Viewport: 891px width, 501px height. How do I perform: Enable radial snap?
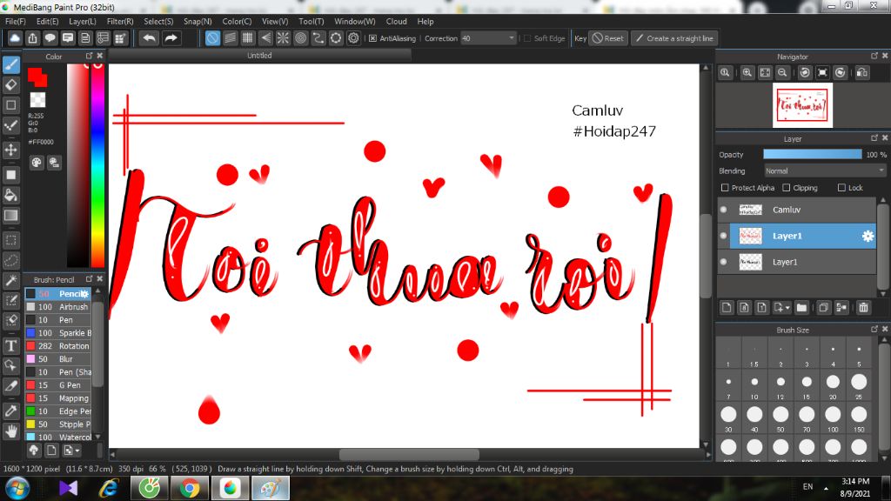pyautogui.click(x=283, y=38)
